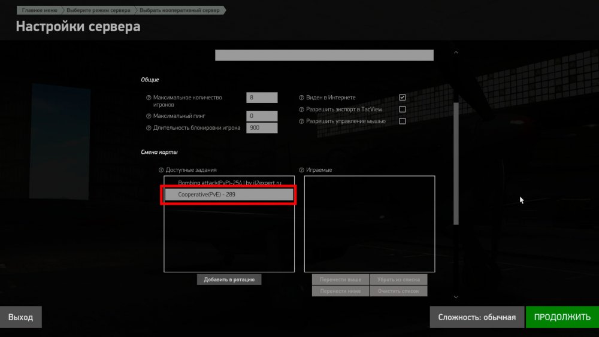Click help icon beside Разрешить экспорт в TacView
Image resolution: width=599 pixels, height=337 pixels.
pyautogui.click(x=301, y=110)
